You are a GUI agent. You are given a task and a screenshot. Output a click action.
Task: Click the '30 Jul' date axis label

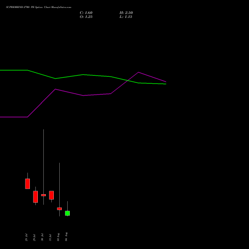point(42,237)
